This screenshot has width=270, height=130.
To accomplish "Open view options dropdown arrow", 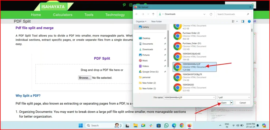I will point(237,22).
